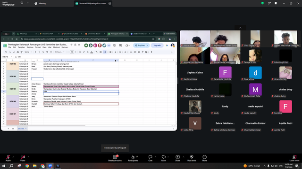Viewport: 302px width, 169px height.
Task: Click the undo icon in Sheets toolbar
Action: (10, 52)
